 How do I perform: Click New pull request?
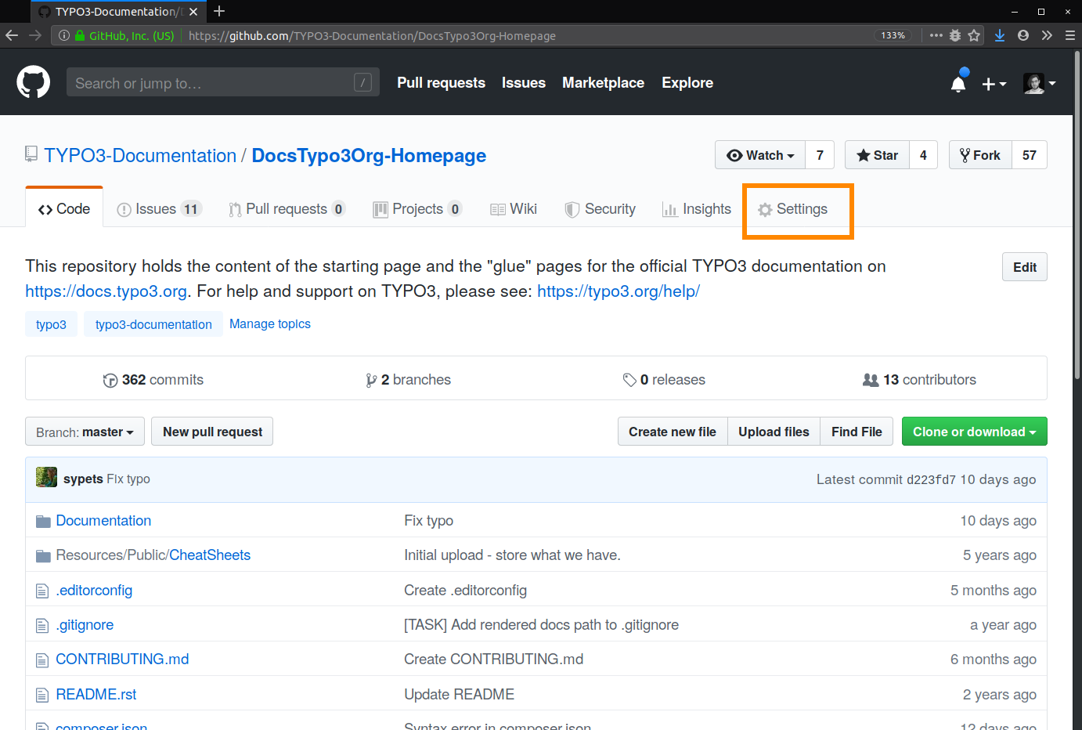(x=212, y=432)
